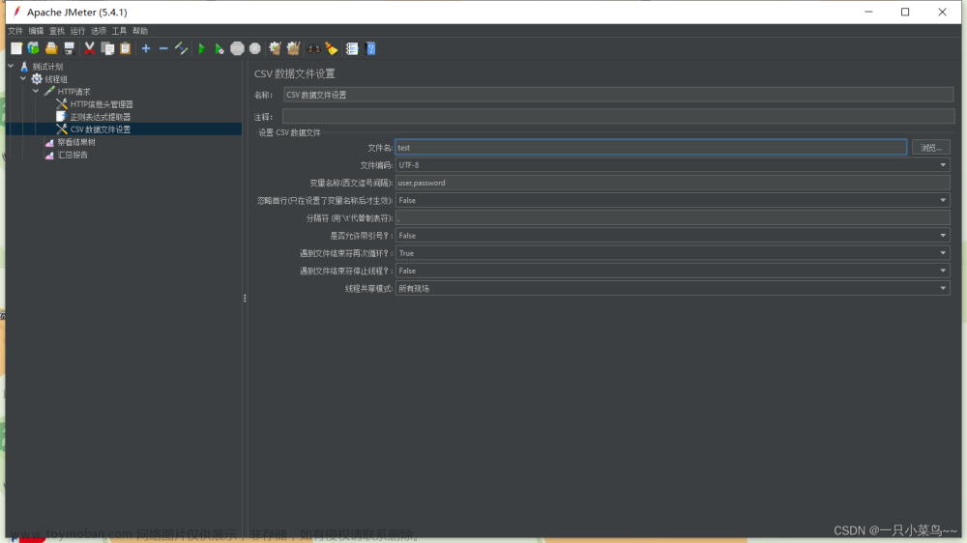Image resolution: width=967 pixels, height=543 pixels.
Task: Open the 选项 menu
Action: (x=99, y=31)
